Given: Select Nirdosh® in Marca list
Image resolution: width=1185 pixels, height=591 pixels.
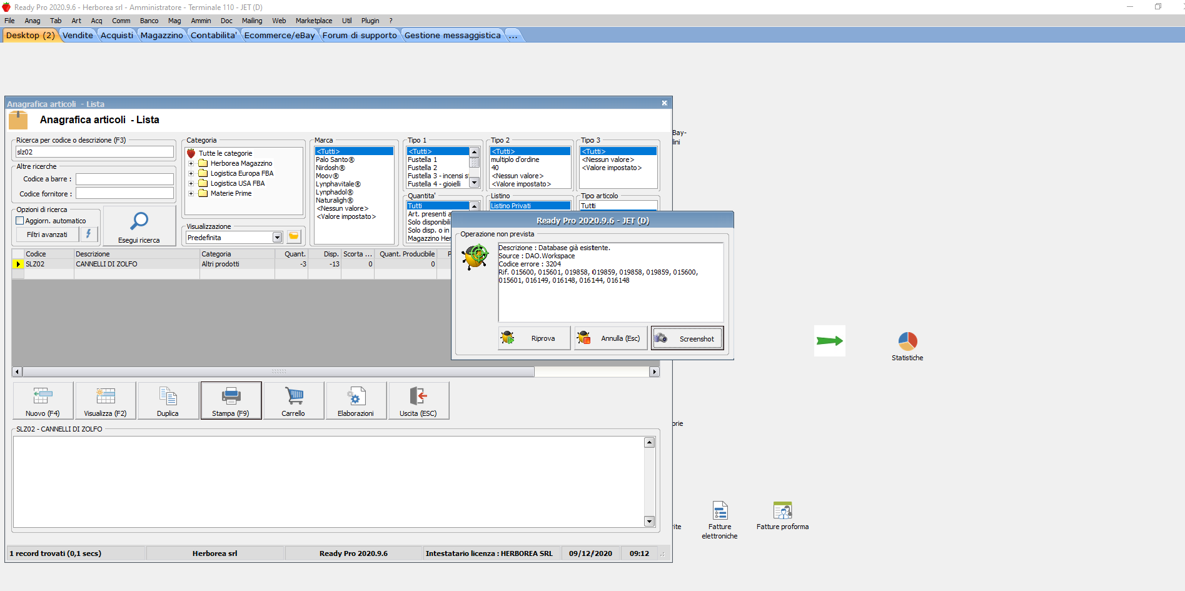Looking at the screenshot, I should (331, 168).
